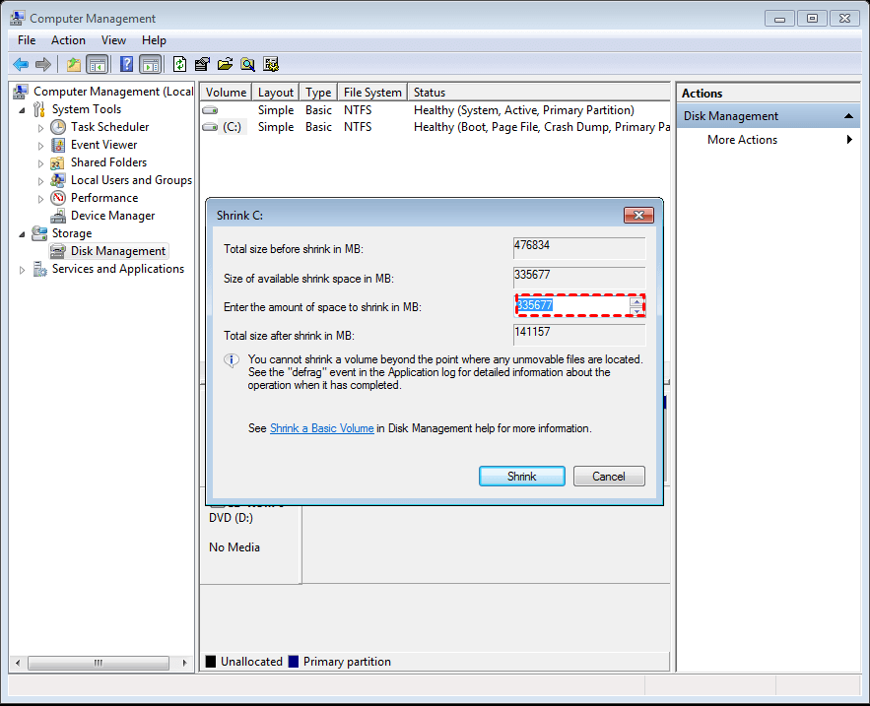Screen dimensions: 870x706
Task: Click the open-folder toolbar icon
Action: click(225, 64)
